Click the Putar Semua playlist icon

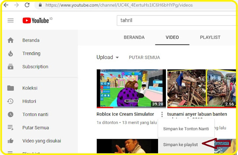[x=10, y=127]
